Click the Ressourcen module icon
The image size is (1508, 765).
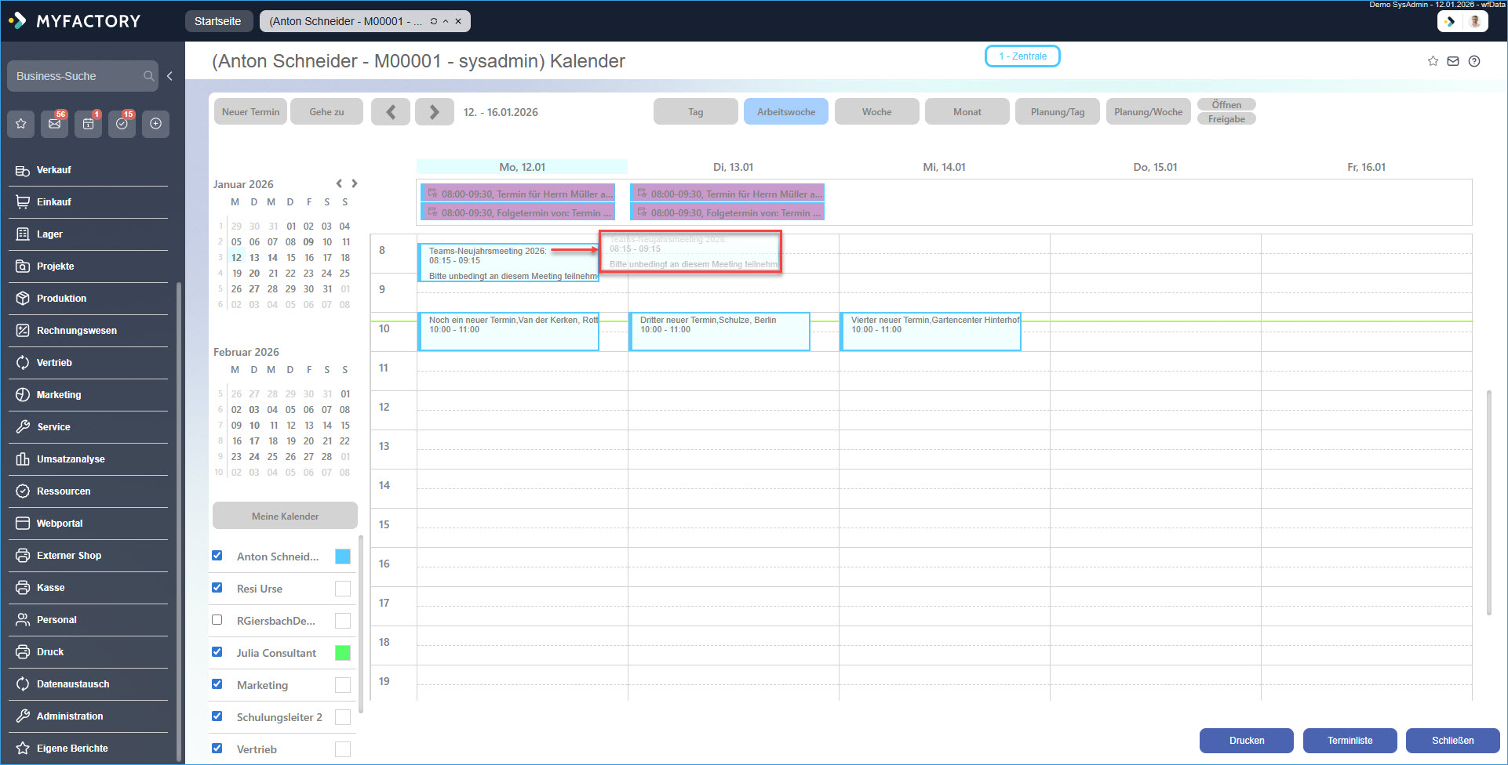[23, 491]
